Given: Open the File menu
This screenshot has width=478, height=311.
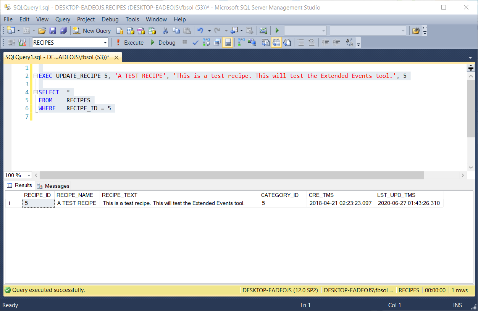Looking at the screenshot, I should [x=8, y=19].
